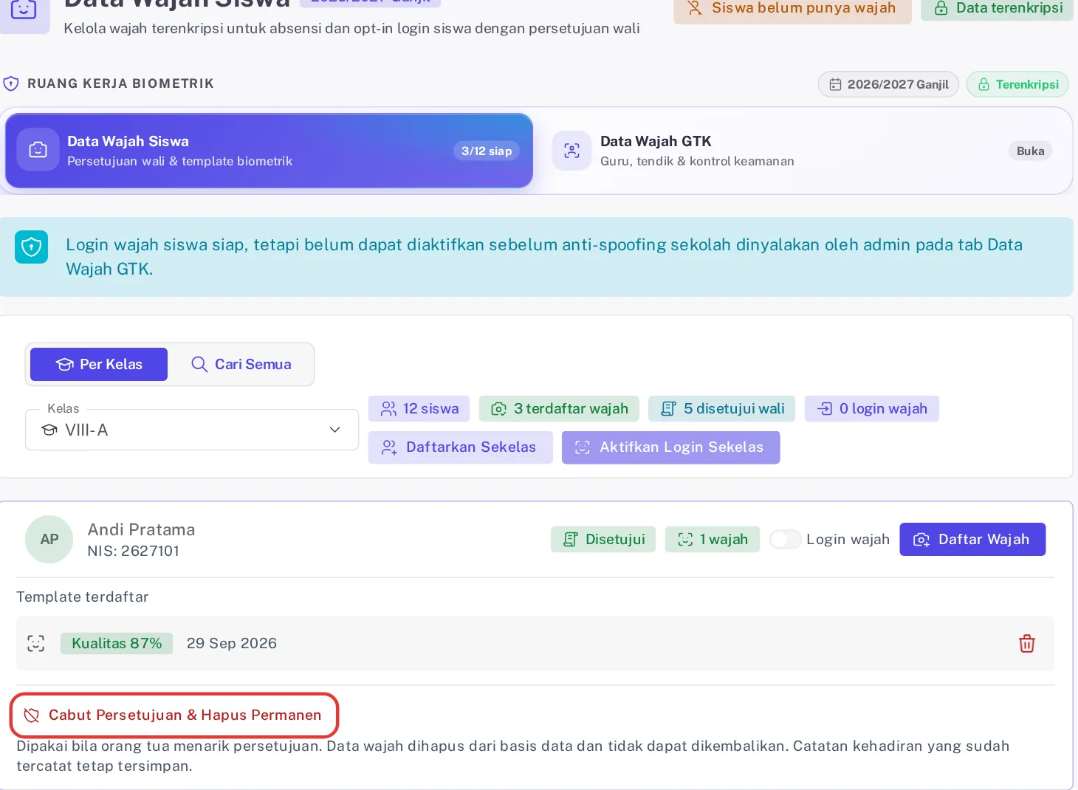This screenshot has height=790, width=1078.
Task: Click the Andi Pratama student name
Action: click(x=141, y=530)
